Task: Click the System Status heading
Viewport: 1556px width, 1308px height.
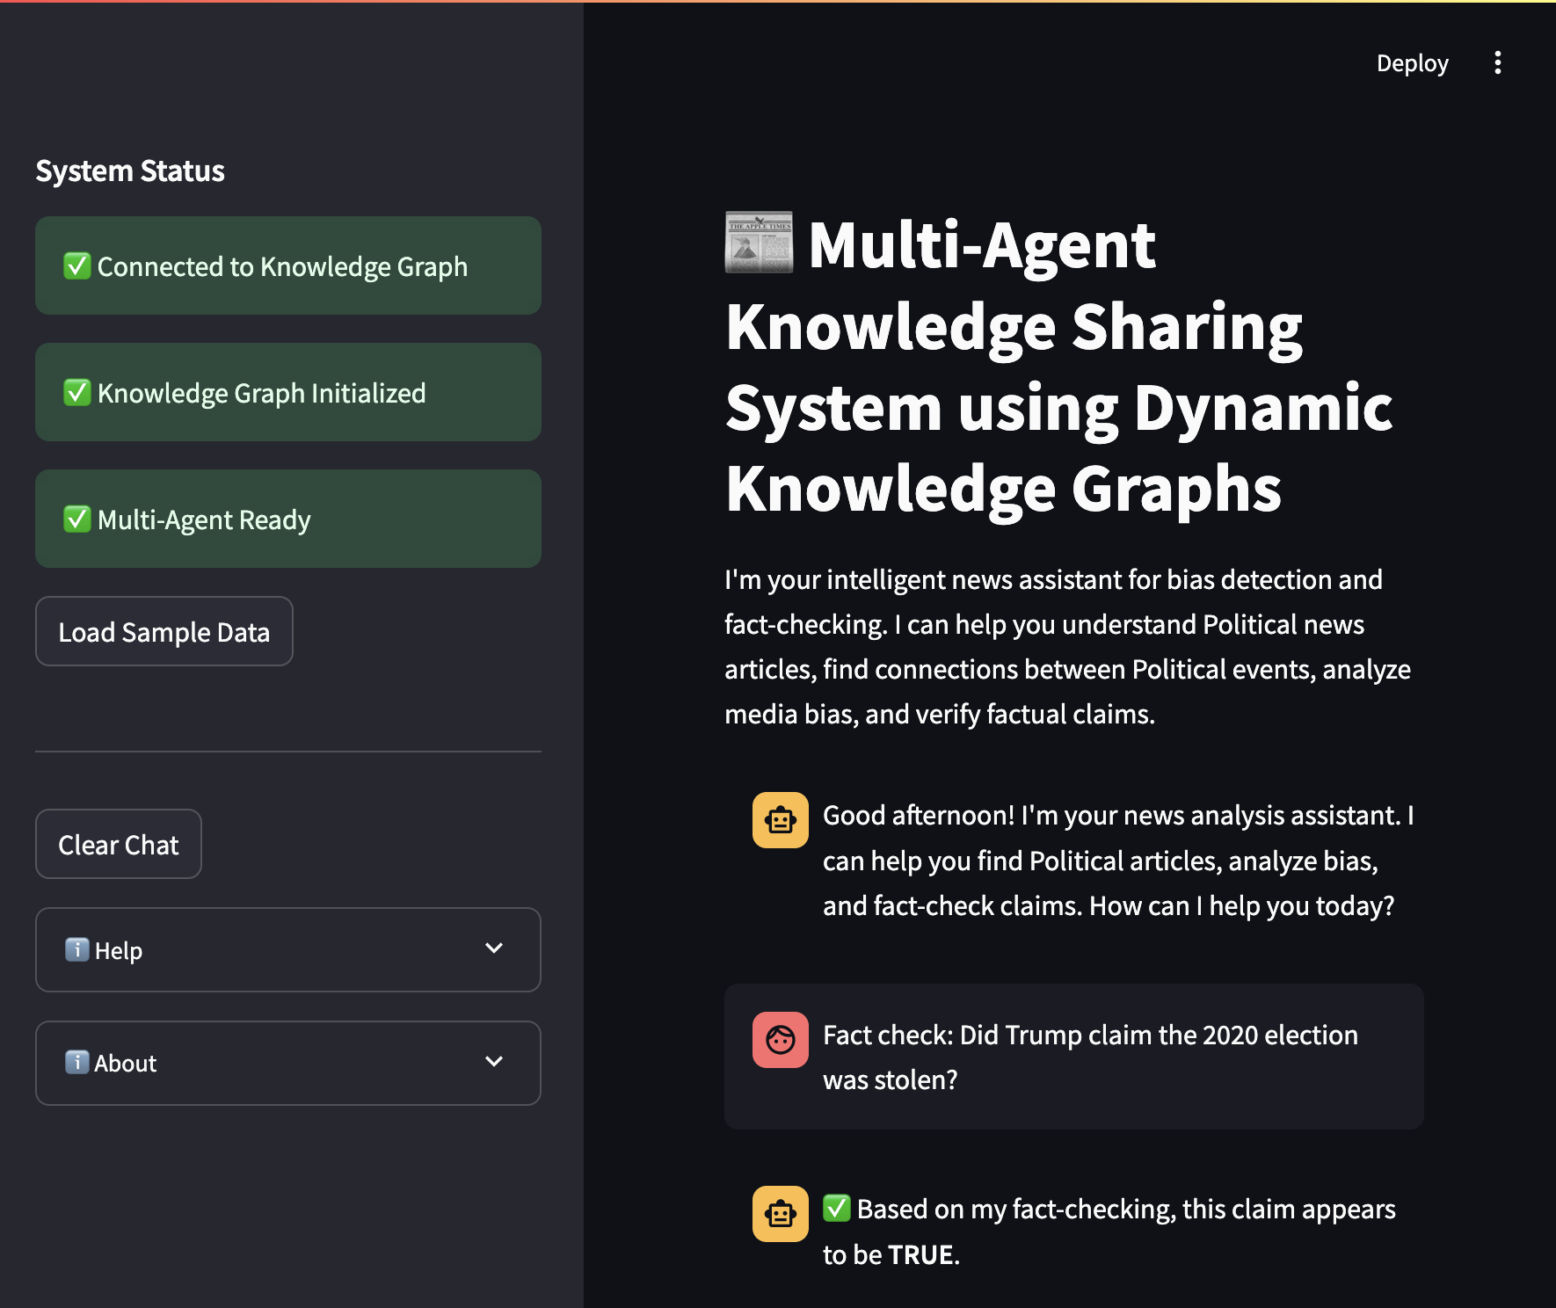Action: (x=130, y=171)
